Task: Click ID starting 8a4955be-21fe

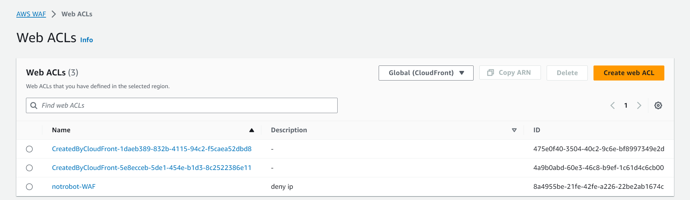Action: [x=599, y=187]
